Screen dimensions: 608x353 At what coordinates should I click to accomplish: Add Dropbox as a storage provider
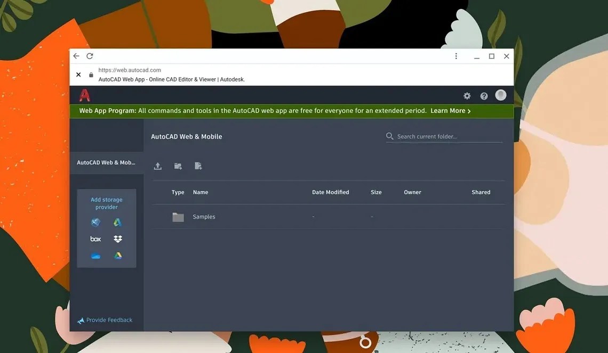coord(117,239)
